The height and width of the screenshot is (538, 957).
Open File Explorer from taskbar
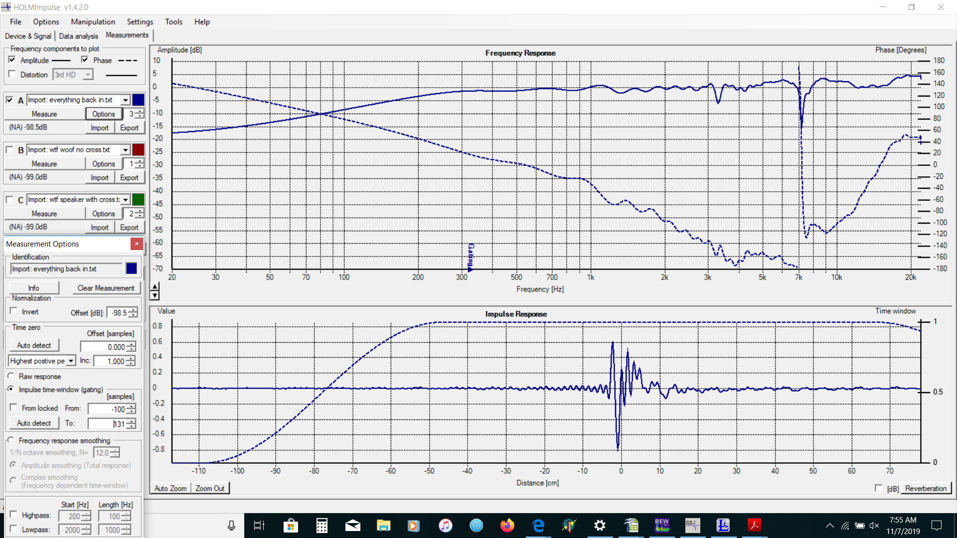(383, 525)
